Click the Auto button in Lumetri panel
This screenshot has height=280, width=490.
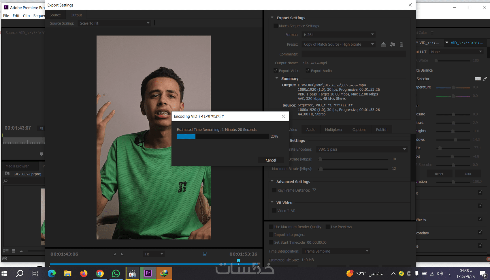[x=468, y=174]
